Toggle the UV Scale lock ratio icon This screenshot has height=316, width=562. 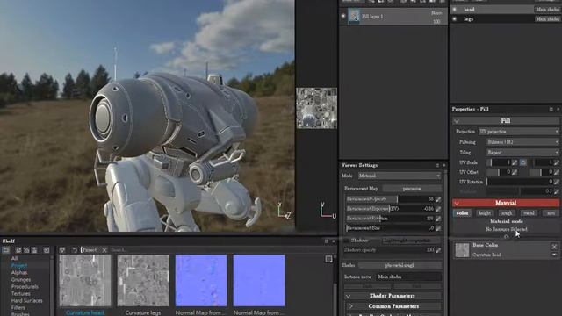pos(523,162)
